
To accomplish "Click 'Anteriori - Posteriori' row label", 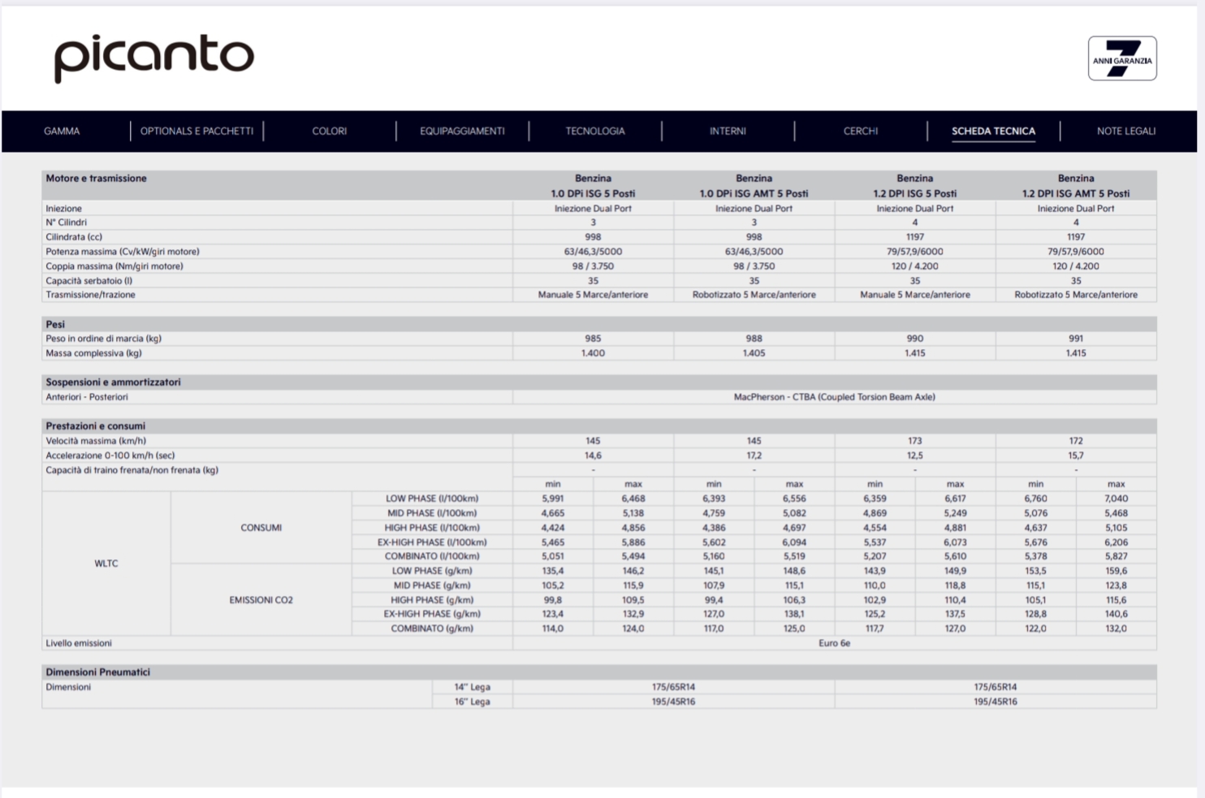I will 86,397.
